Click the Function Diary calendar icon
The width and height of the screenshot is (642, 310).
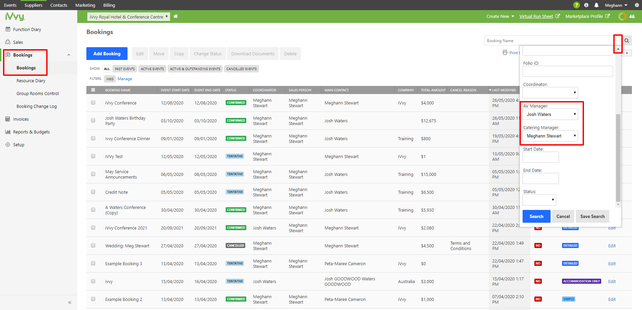[x=8, y=29]
